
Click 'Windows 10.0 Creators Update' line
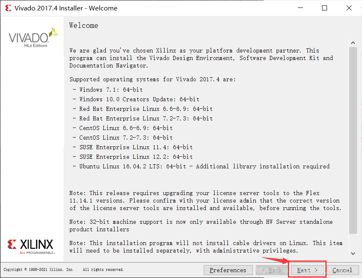(x=136, y=99)
